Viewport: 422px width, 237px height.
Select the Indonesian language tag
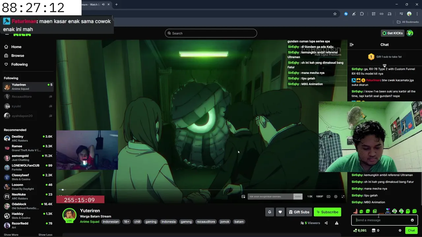(110, 222)
